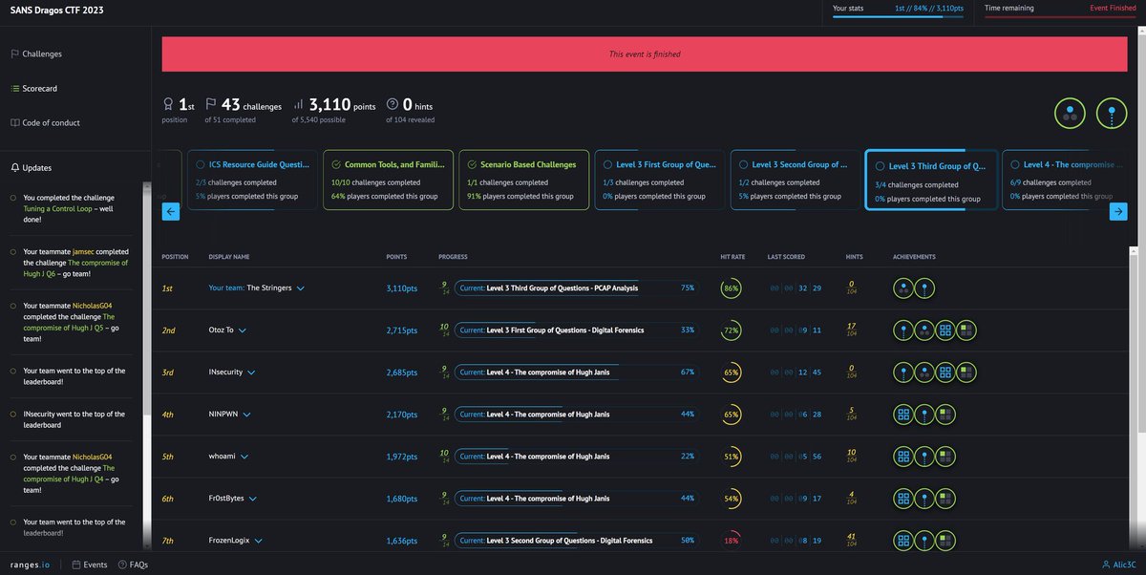Screen dimensions: 1146x575
Task: Click the Scorecard list icon in sidebar
Action: tap(14, 89)
